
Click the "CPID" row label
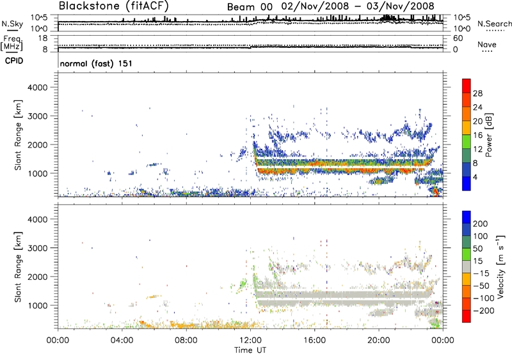point(14,61)
